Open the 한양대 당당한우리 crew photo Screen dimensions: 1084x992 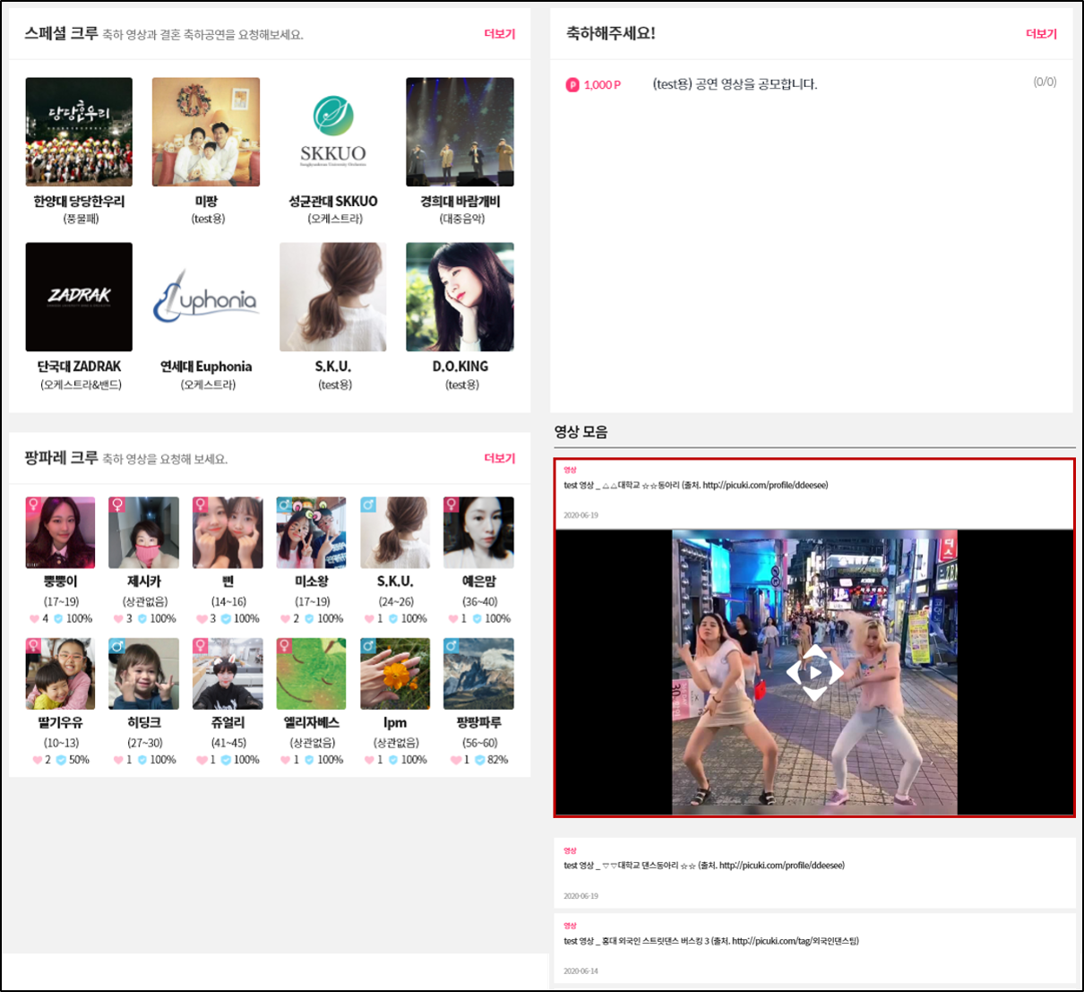79,132
